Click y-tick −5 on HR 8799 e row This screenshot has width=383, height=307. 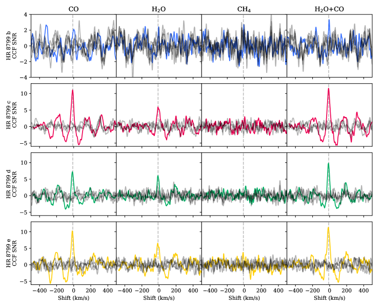pos(24,281)
